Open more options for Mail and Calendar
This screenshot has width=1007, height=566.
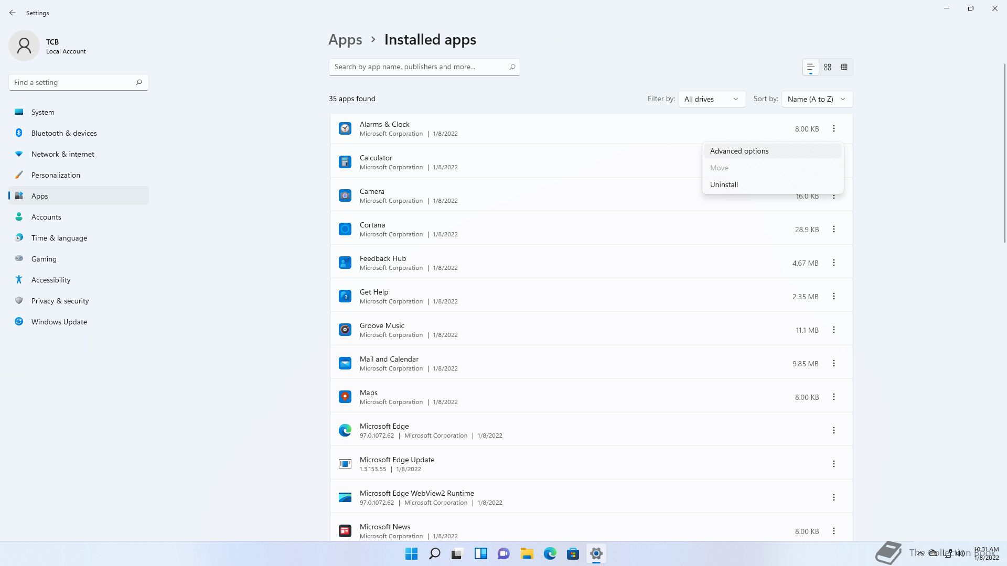(x=834, y=363)
